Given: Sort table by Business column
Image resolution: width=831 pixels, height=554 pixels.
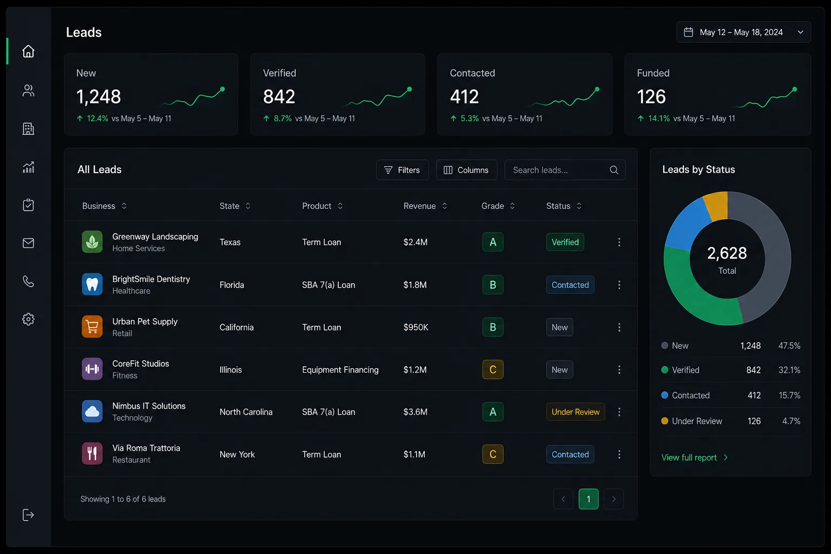Looking at the screenshot, I should [x=104, y=206].
